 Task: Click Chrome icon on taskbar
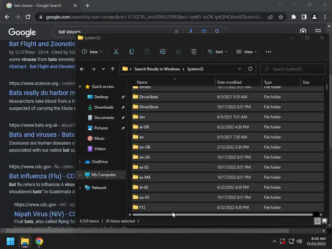pos(39,241)
